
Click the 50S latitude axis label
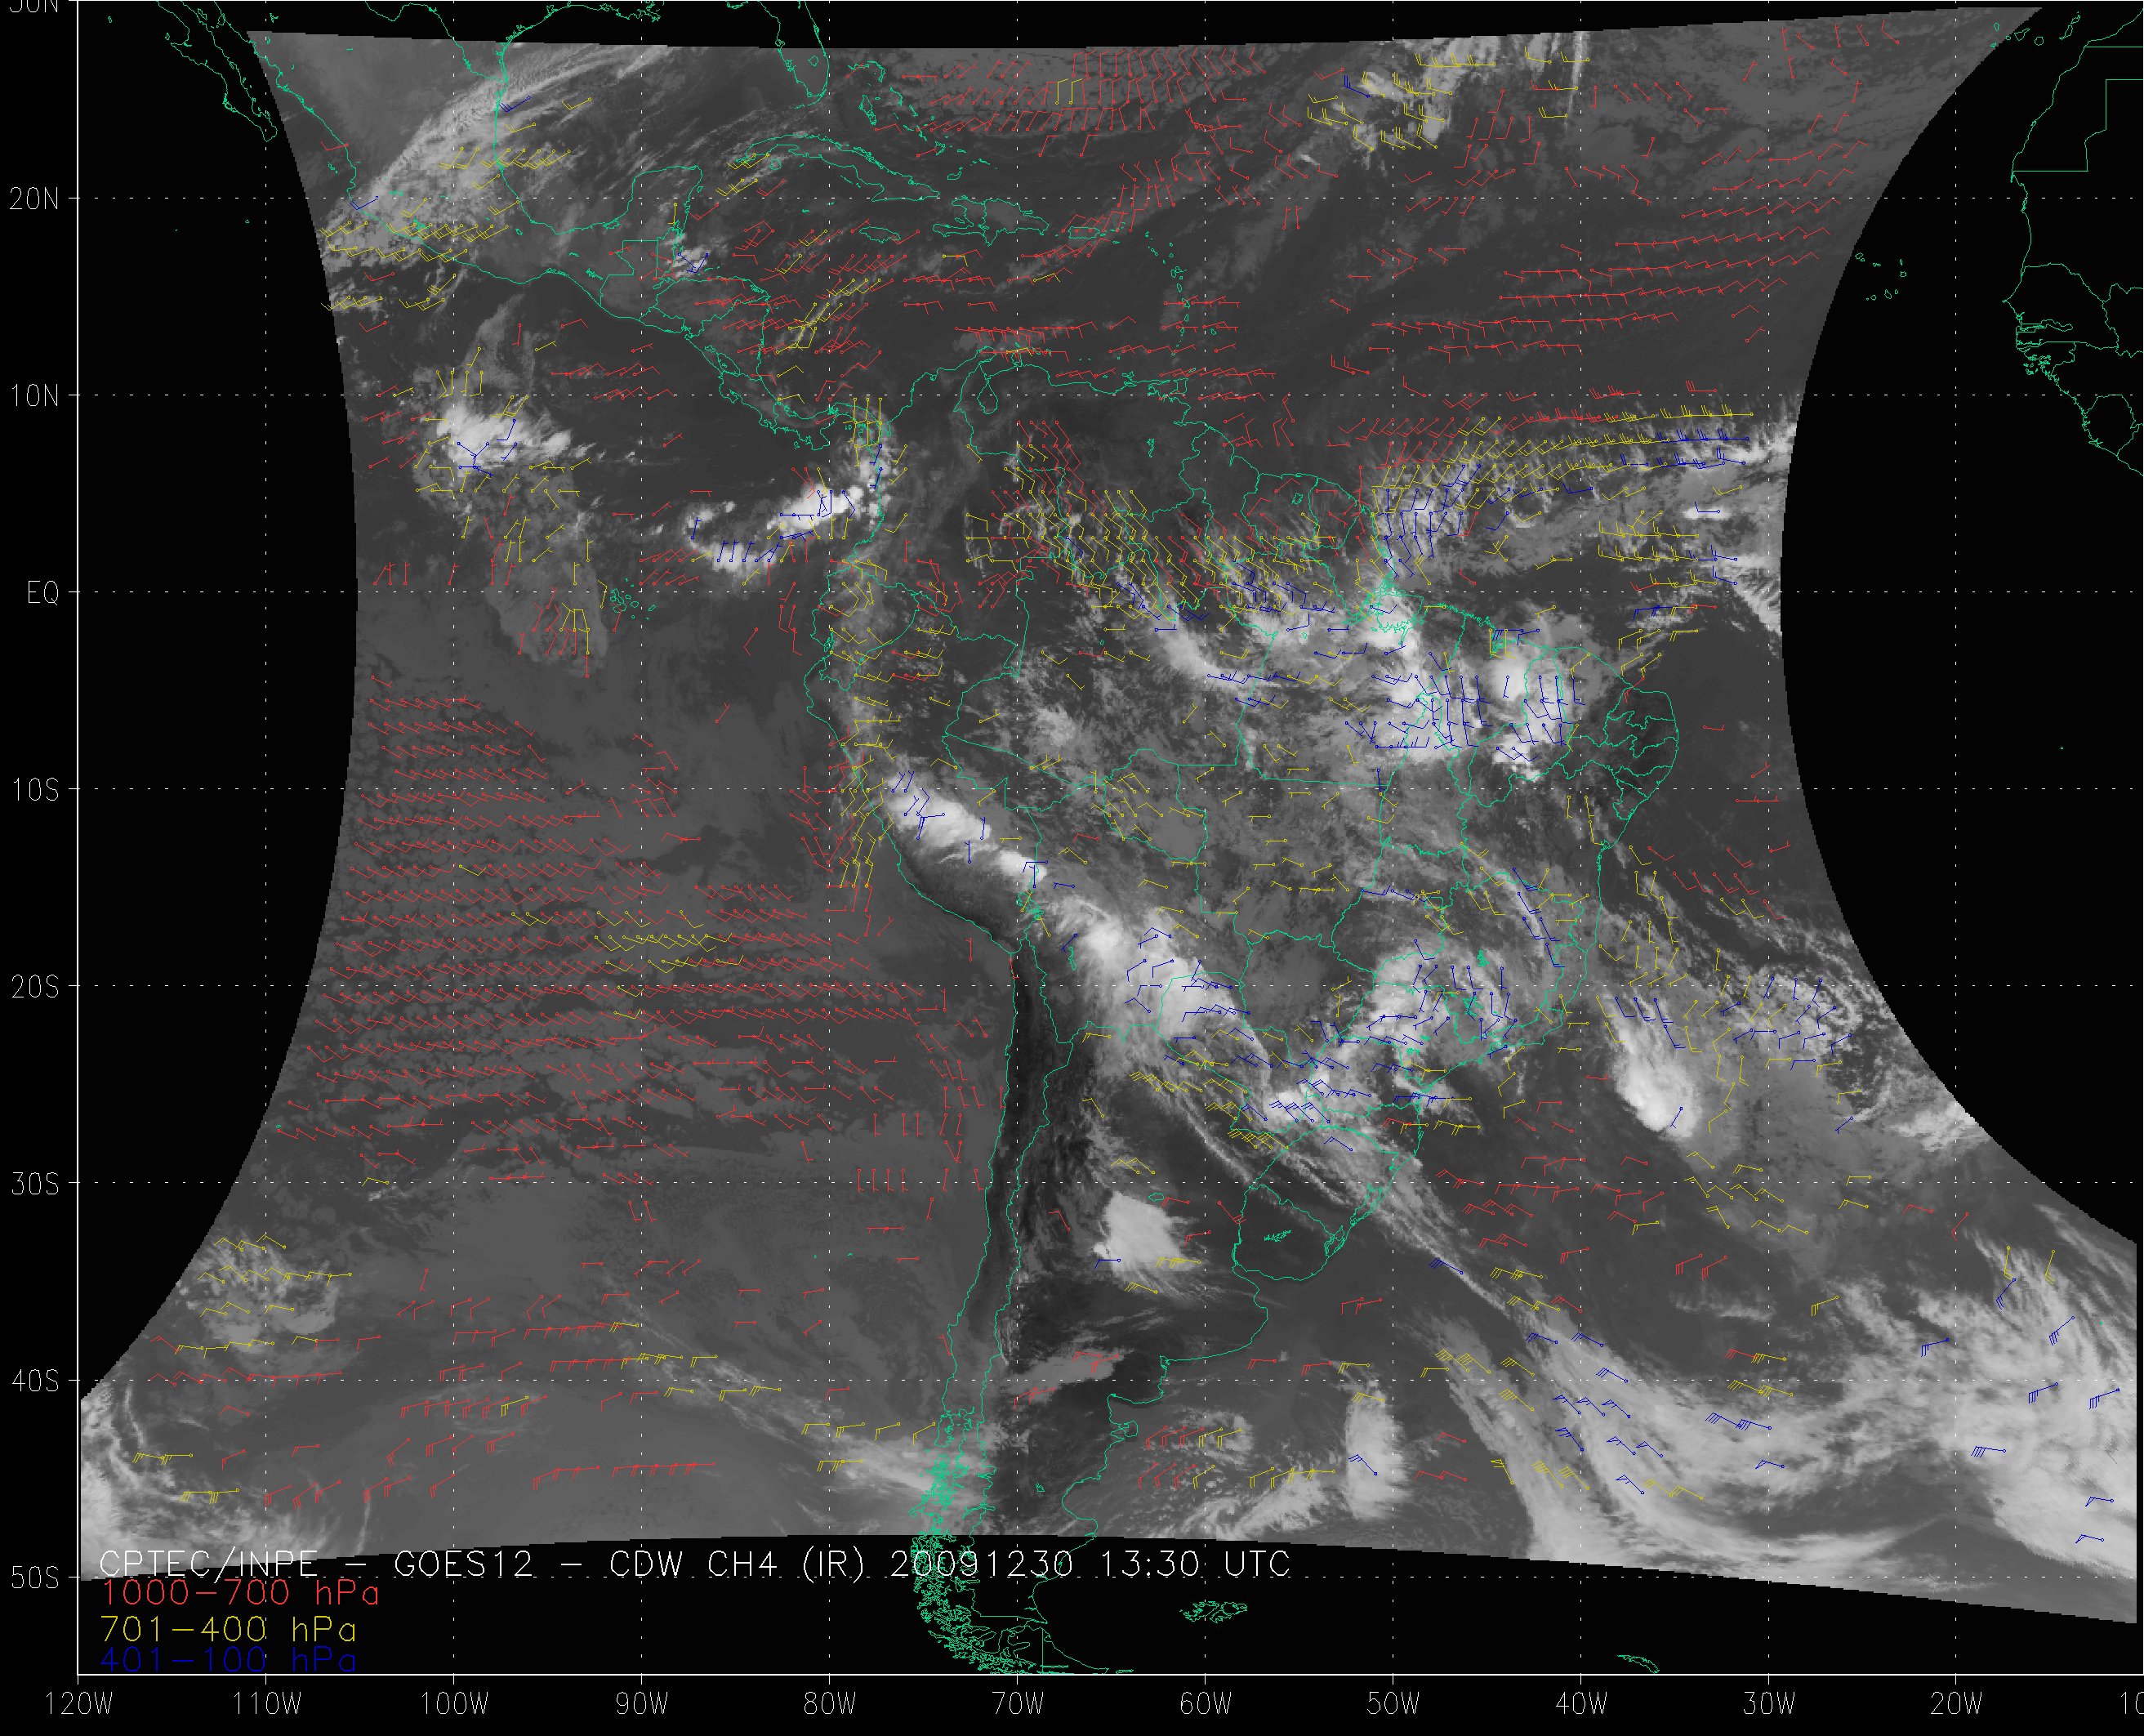35,1578
